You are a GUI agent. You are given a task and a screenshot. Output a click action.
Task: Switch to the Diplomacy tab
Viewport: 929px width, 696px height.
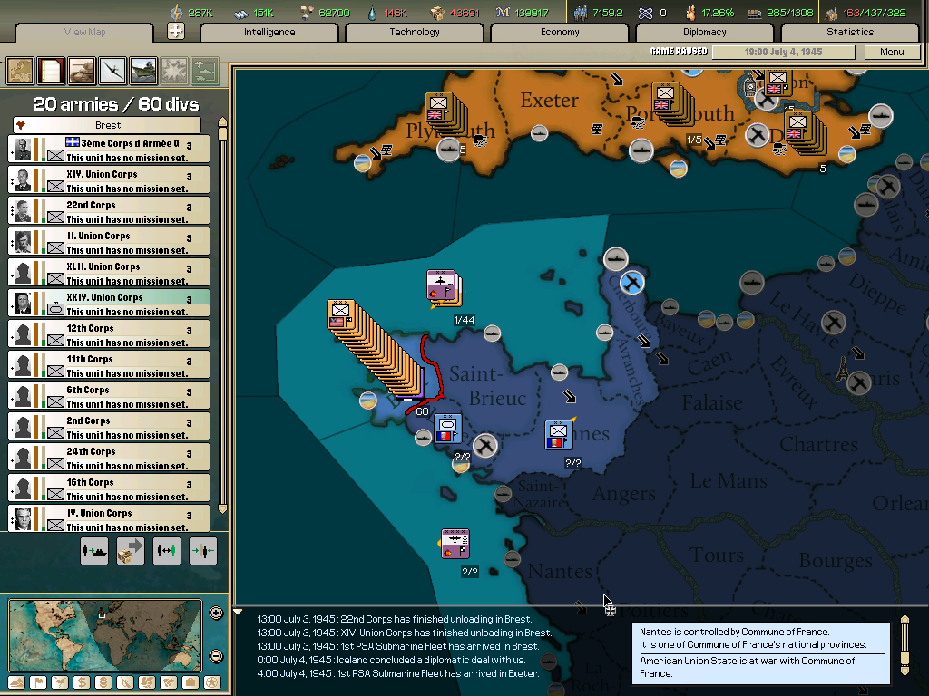pyautogui.click(x=706, y=32)
